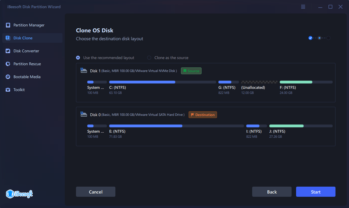This screenshot has height=208, width=349.
Task: Open the hamburger menu in title bar
Action: point(303,7)
